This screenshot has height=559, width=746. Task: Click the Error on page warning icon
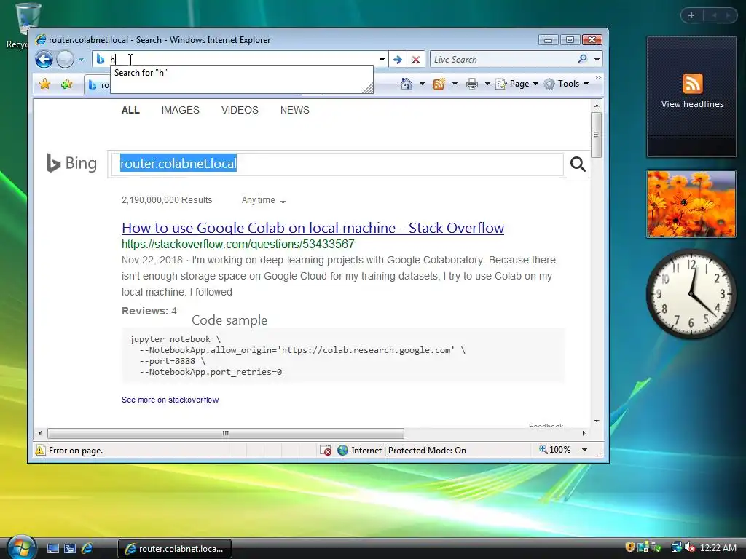(41, 450)
